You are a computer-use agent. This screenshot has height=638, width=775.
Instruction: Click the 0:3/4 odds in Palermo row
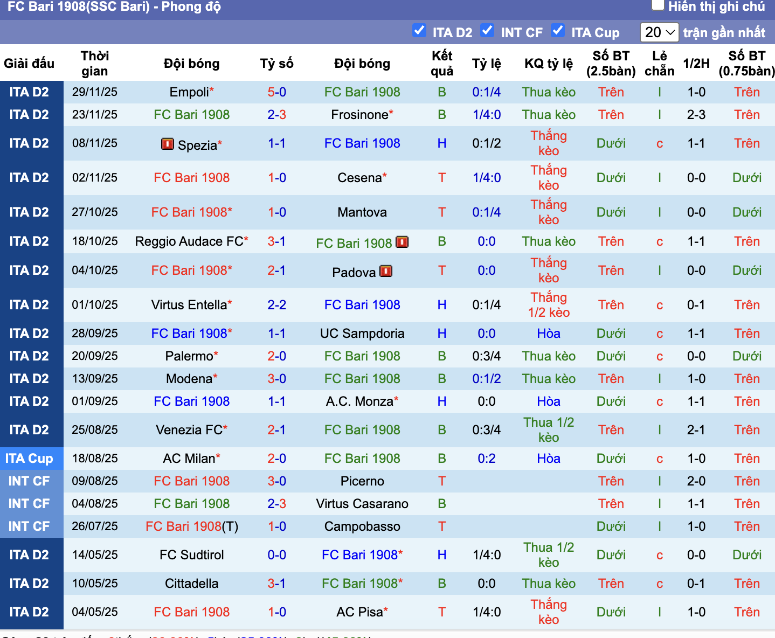point(487,356)
